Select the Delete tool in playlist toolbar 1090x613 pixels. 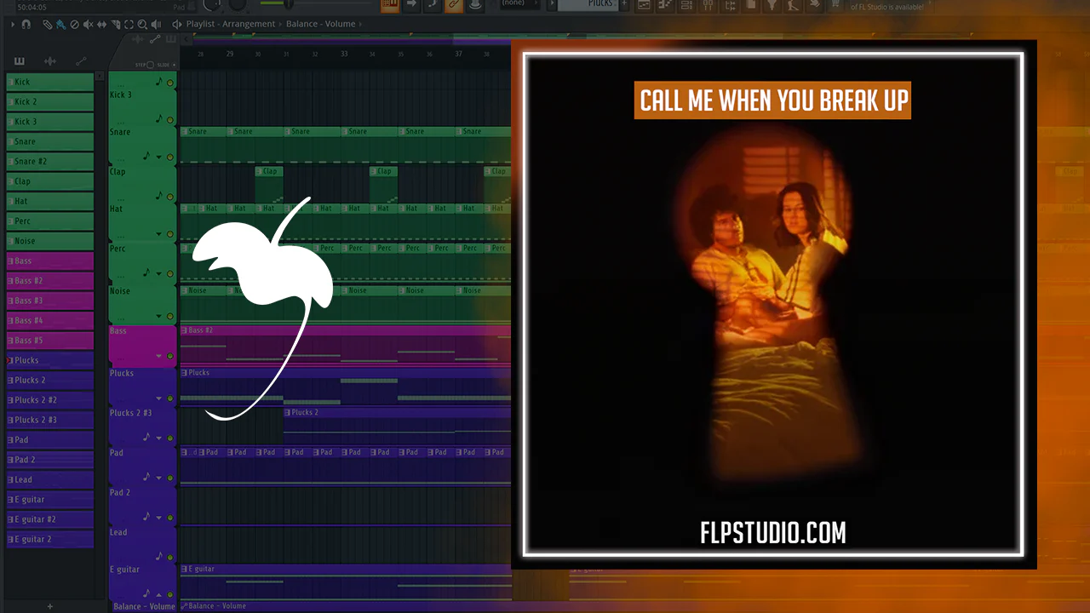click(73, 25)
